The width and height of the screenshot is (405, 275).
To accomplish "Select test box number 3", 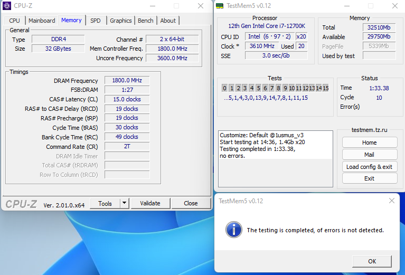I will tap(245, 88).
